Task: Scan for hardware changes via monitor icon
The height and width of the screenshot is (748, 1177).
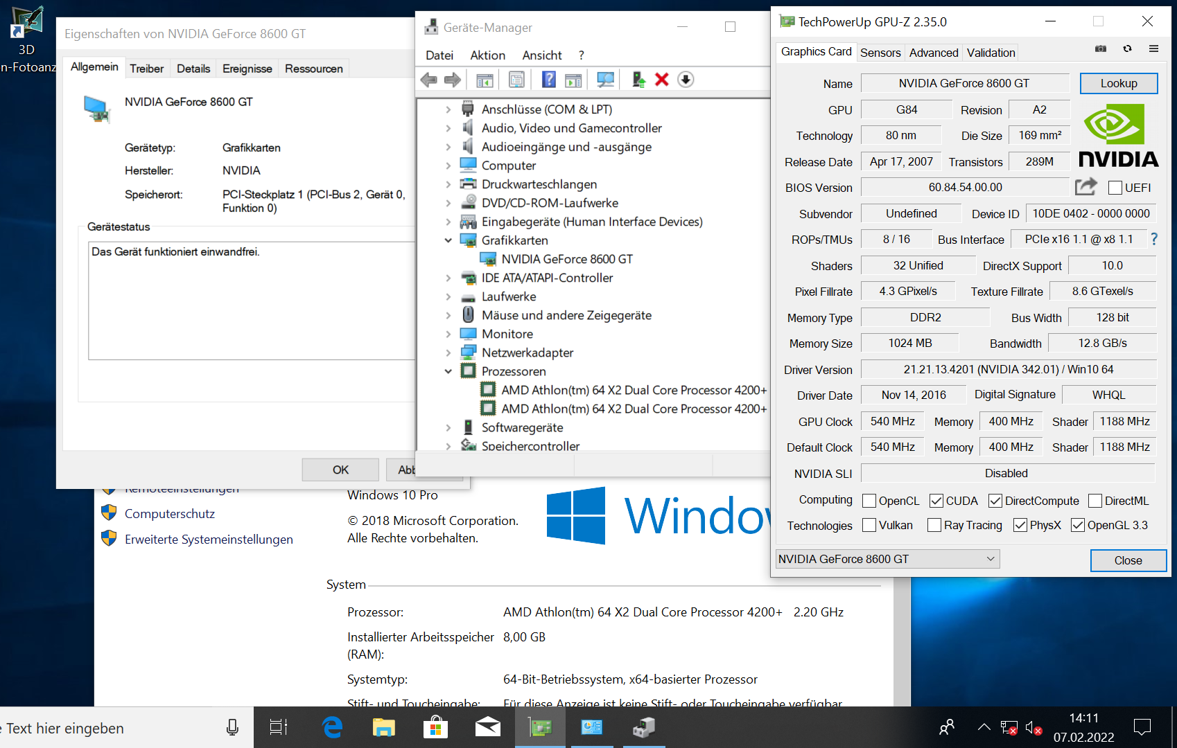Action: (606, 80)
